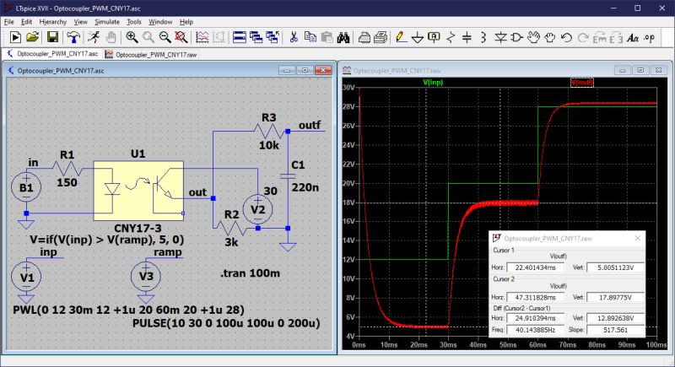
Task: Place a Diode from the toolbar
Action: pyautogui.click(x=500, y=37)
